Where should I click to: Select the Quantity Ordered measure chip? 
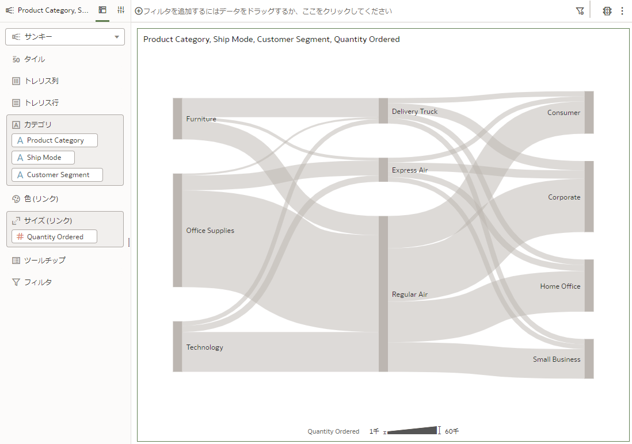coord(55,236)
